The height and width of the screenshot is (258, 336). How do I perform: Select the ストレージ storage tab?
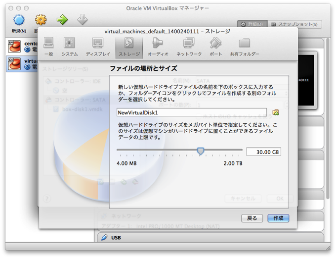point(129,48)
